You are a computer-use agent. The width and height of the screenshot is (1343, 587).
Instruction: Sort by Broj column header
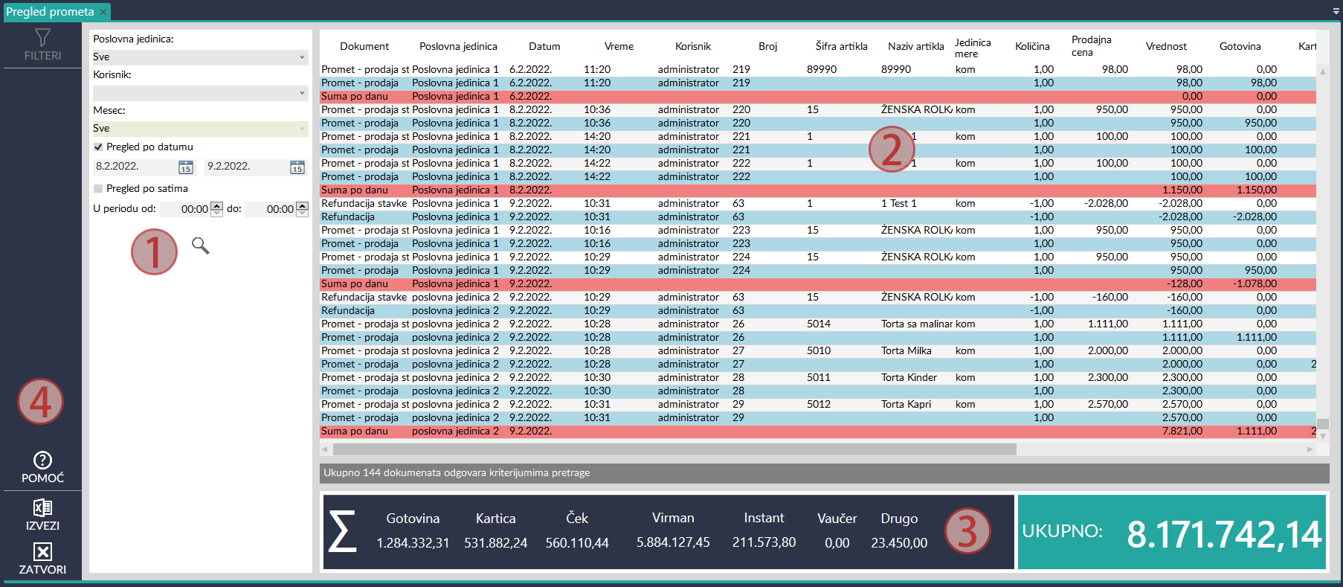pos(767,46)
